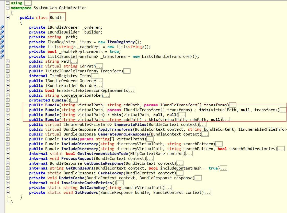This screenshot has height=213, width=287.
Task: Expand the UpdateCache method node
Action: 8,178
